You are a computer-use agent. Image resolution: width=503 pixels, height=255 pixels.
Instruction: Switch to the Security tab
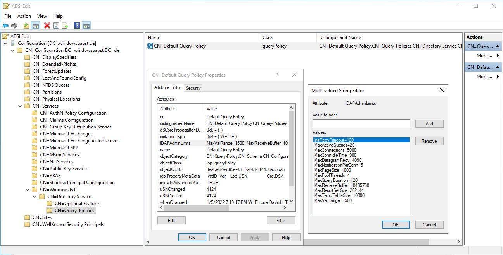(x=193, y=88)
